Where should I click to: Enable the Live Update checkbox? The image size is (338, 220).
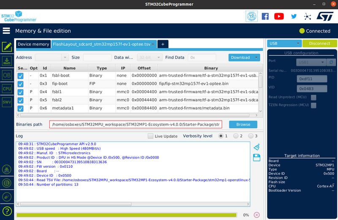[x=150, y=136]
